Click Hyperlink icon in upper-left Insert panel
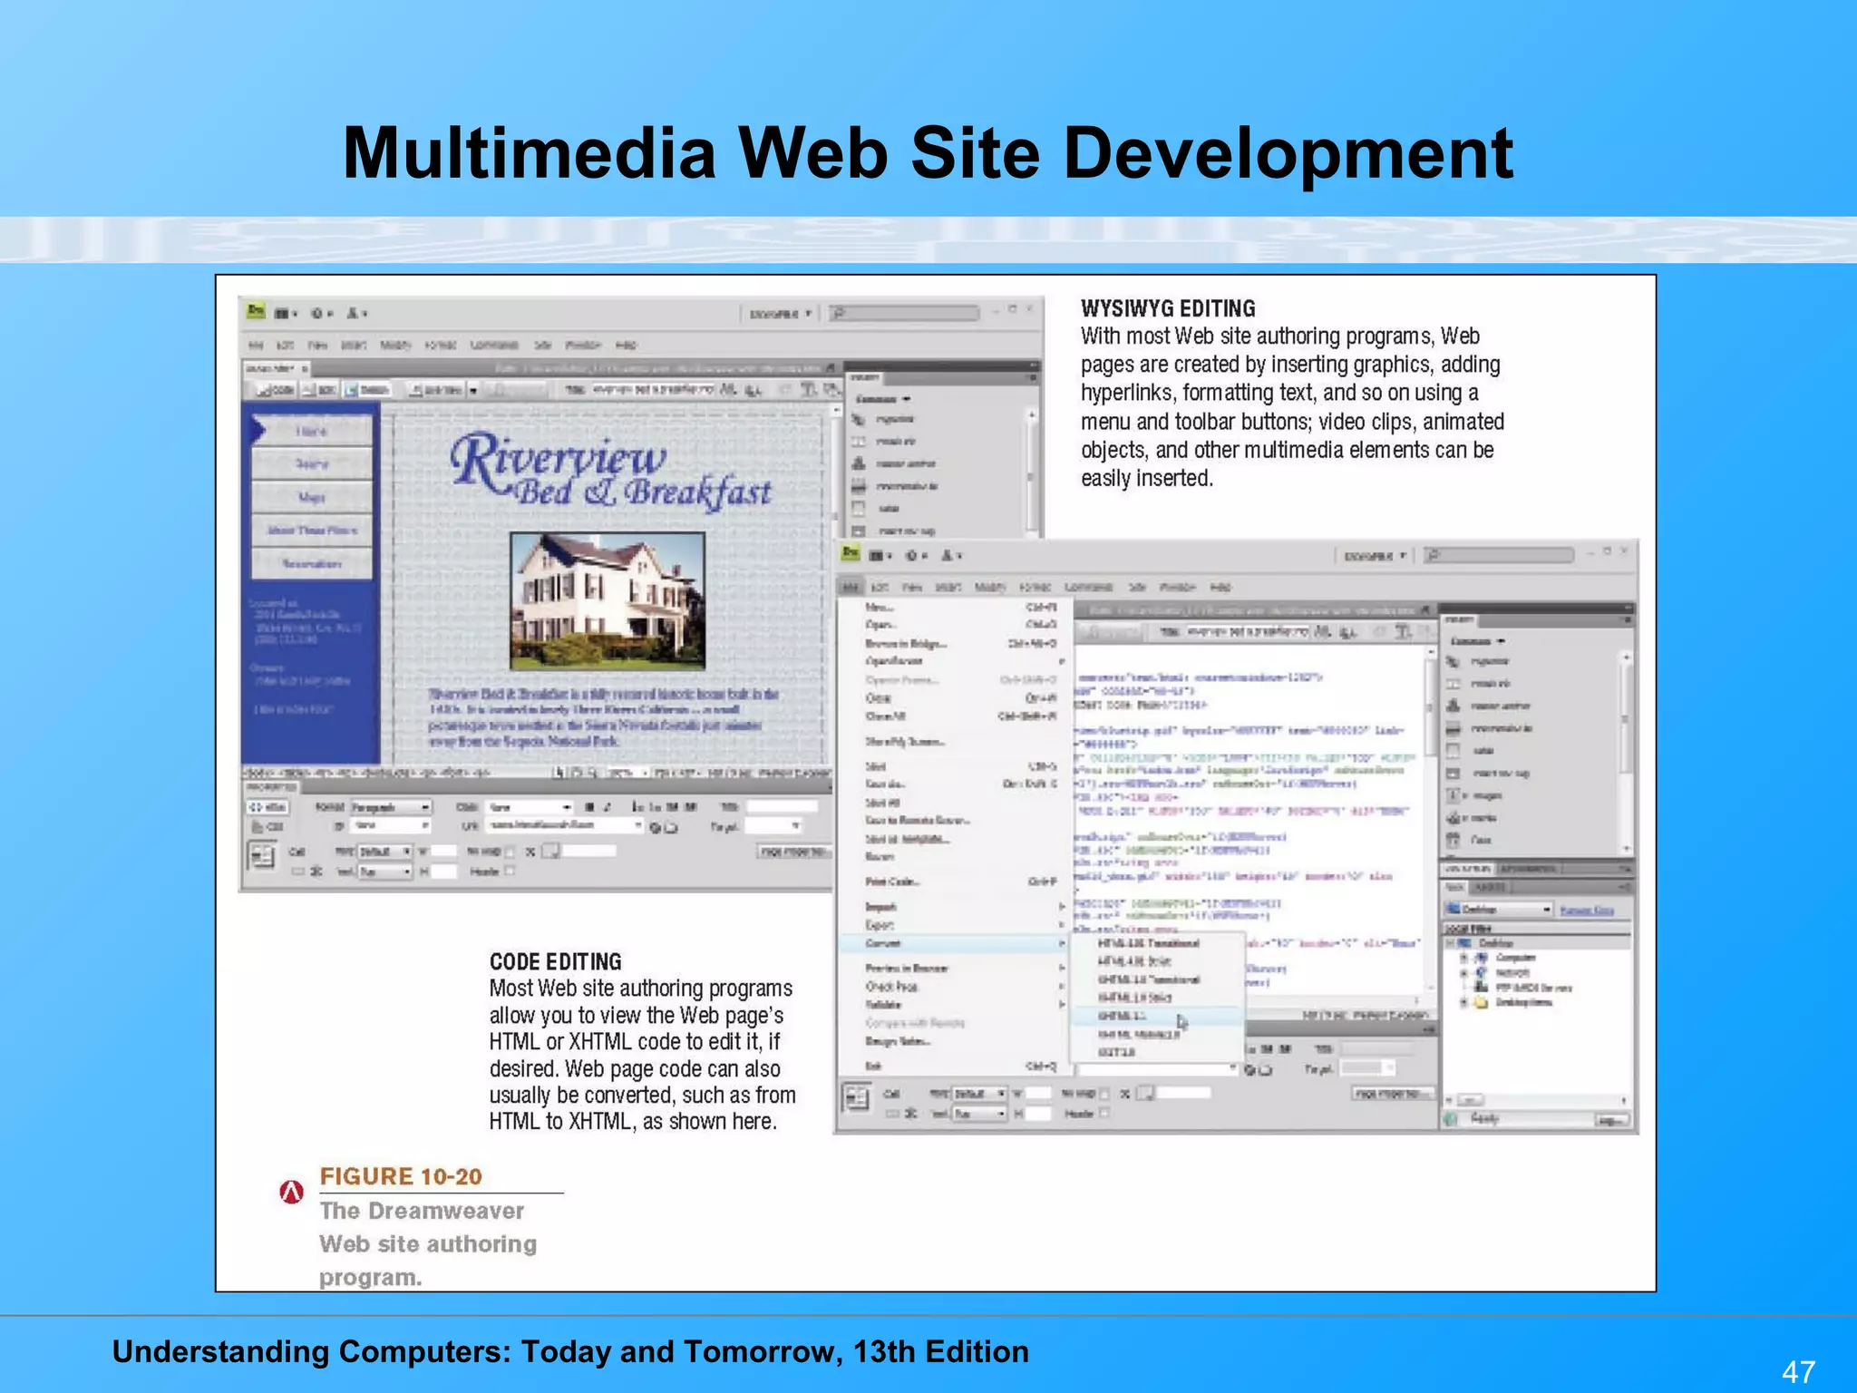The image size is (1857, 1393). click(859, 420)
